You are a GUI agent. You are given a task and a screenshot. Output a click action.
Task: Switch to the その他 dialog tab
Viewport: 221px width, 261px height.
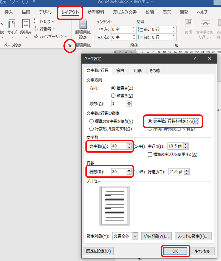coord(155,71)
